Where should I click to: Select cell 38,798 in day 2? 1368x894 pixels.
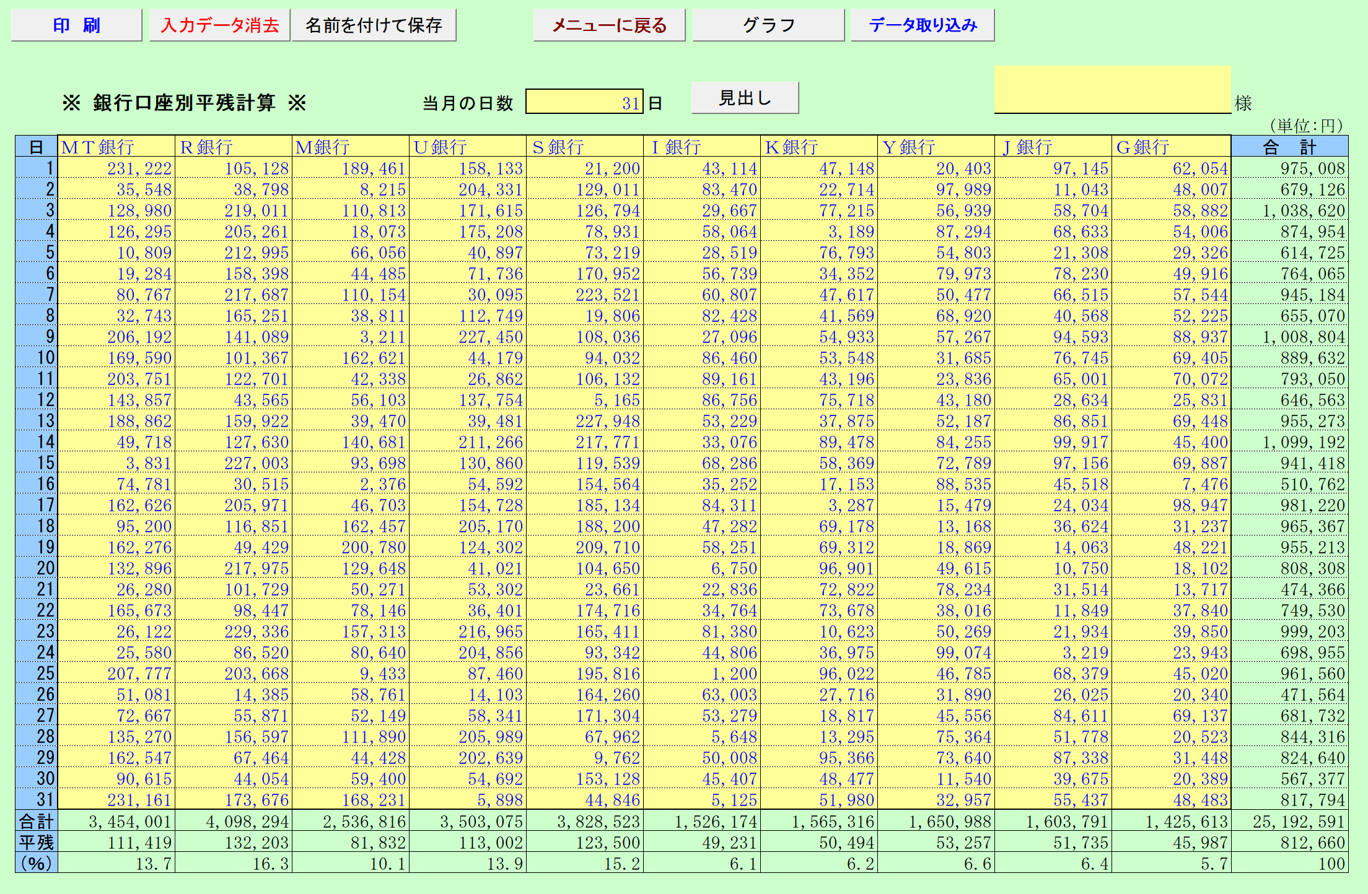point(234,189)
